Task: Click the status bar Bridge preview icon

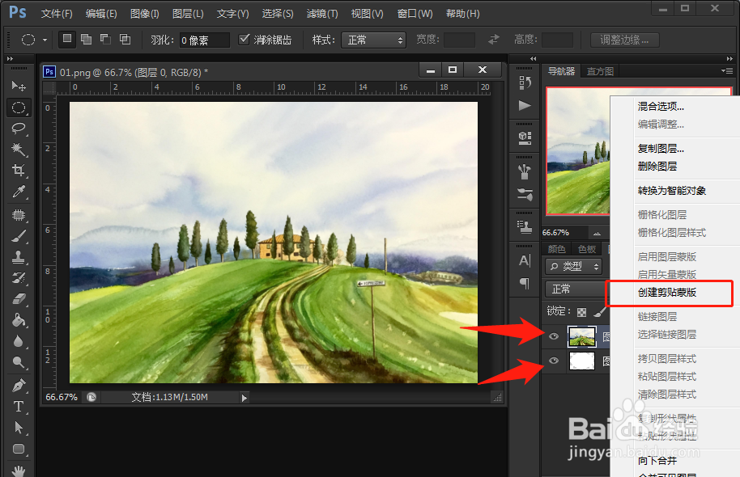Action: point(91,397)
